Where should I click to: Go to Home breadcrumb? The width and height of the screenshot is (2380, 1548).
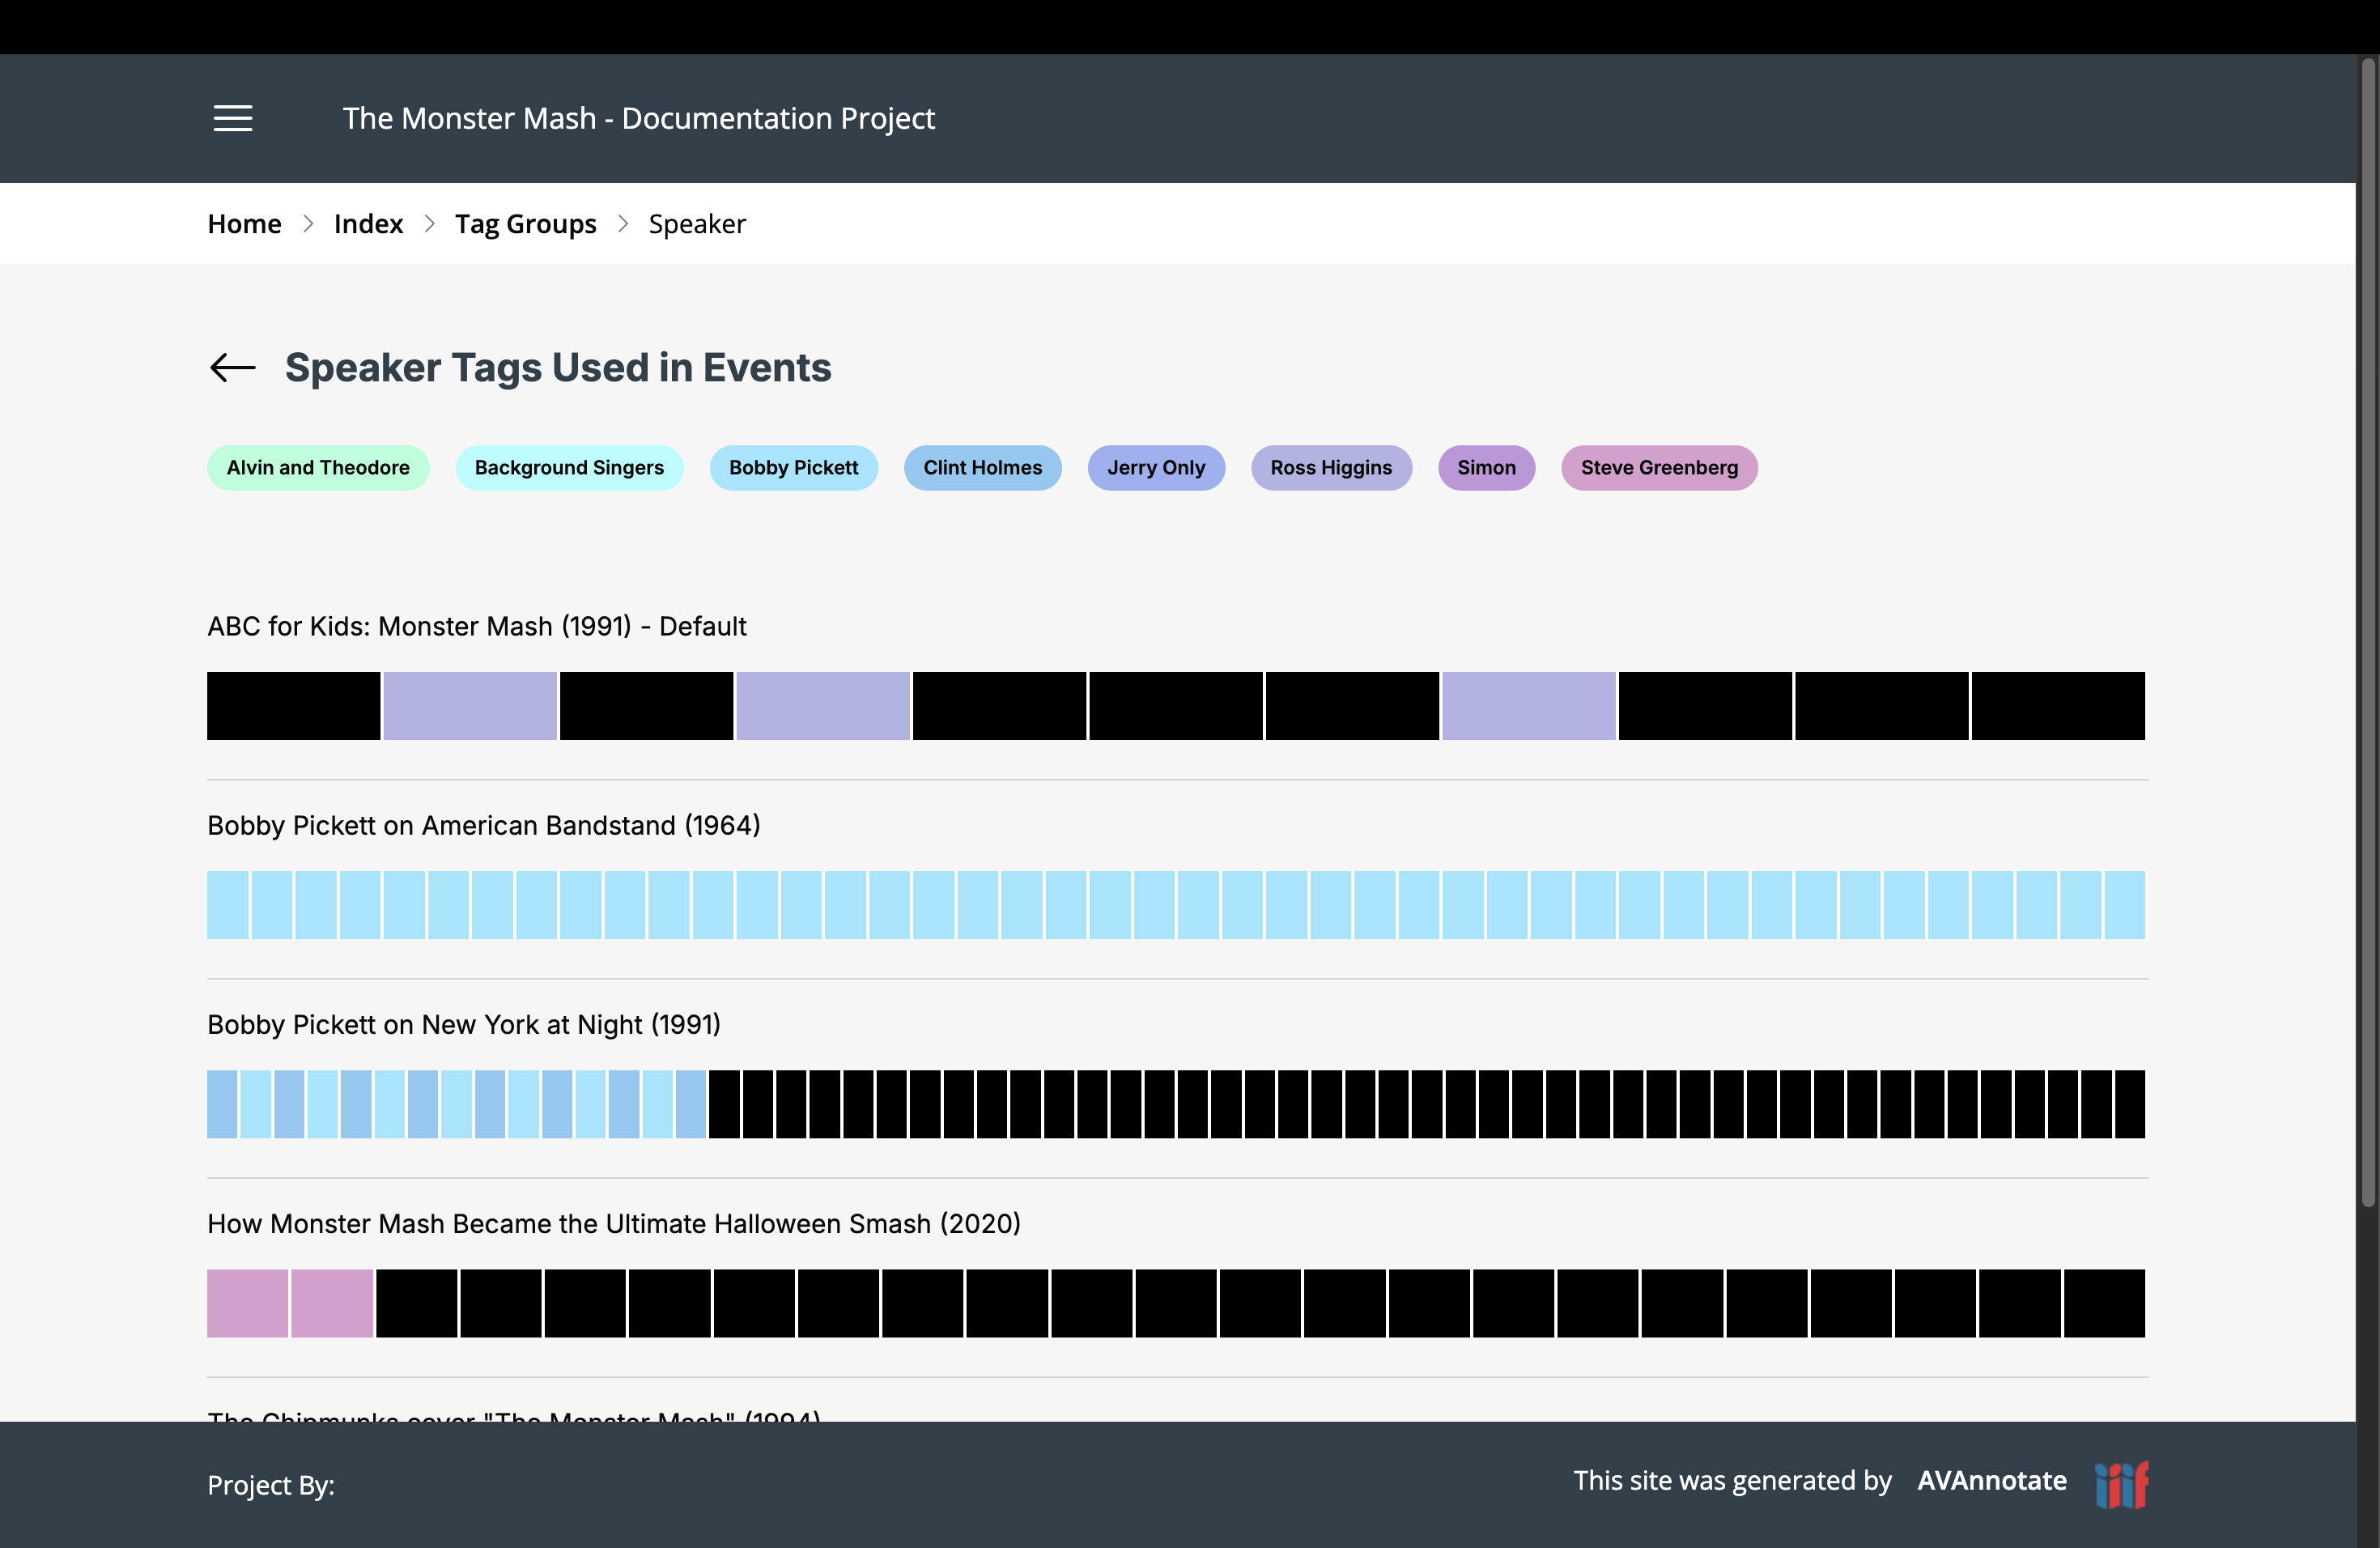244,224
